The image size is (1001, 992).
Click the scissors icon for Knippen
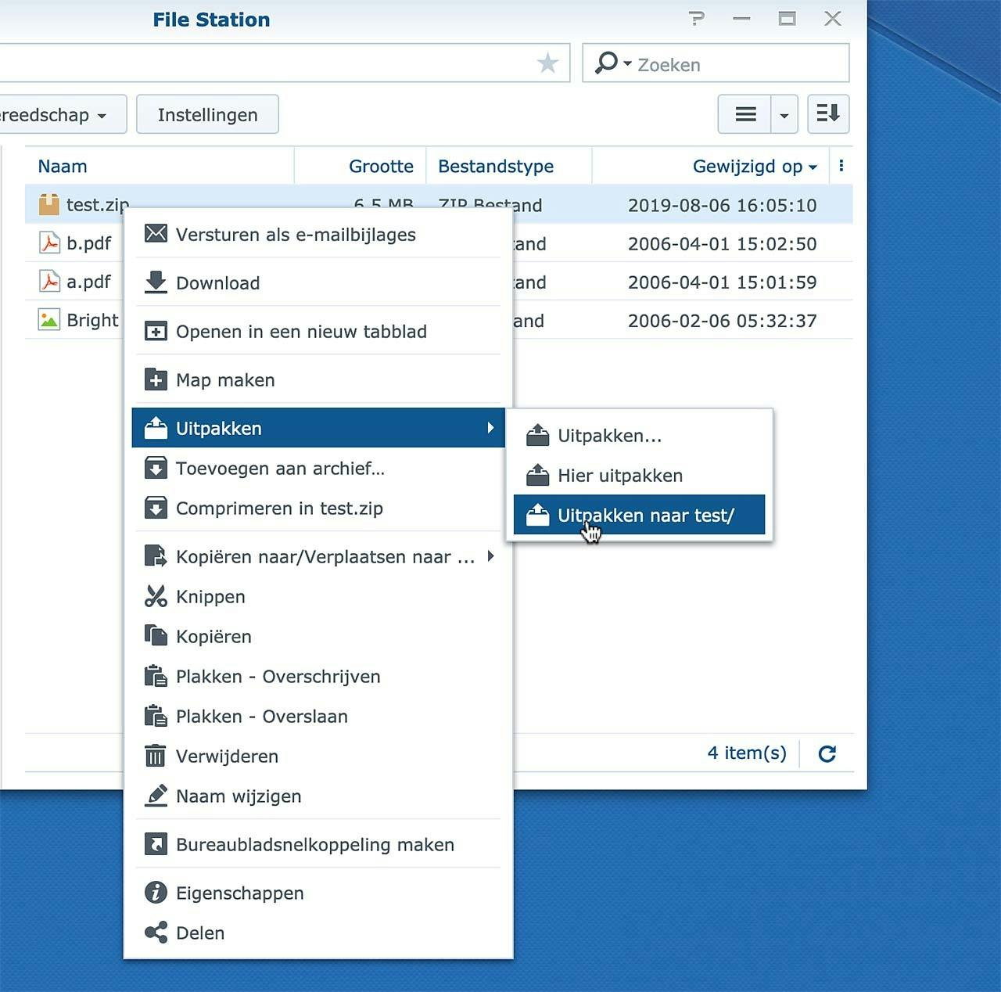(156, 596)
